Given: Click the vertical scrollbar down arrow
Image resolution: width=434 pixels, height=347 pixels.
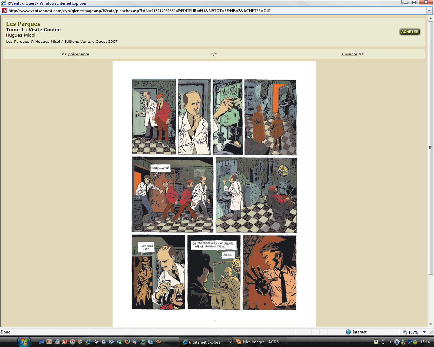Looking at the screenshot, I should pos(431,324).
